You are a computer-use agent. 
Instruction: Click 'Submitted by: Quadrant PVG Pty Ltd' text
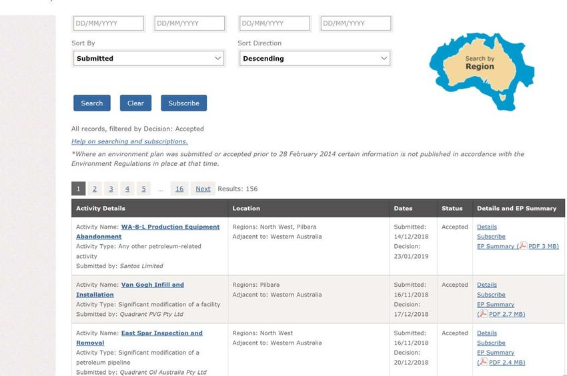click(129, 314)
